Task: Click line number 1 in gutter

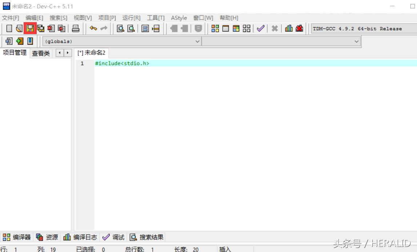Action: [x=82, y=63]
